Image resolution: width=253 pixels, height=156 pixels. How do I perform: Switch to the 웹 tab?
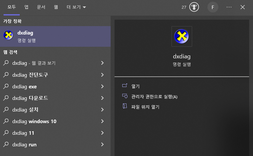[x=56, y=7]
